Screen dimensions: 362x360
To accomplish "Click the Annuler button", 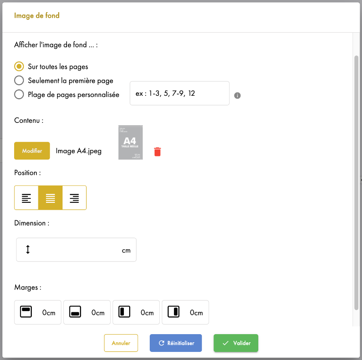I will (x=121, y=343).
